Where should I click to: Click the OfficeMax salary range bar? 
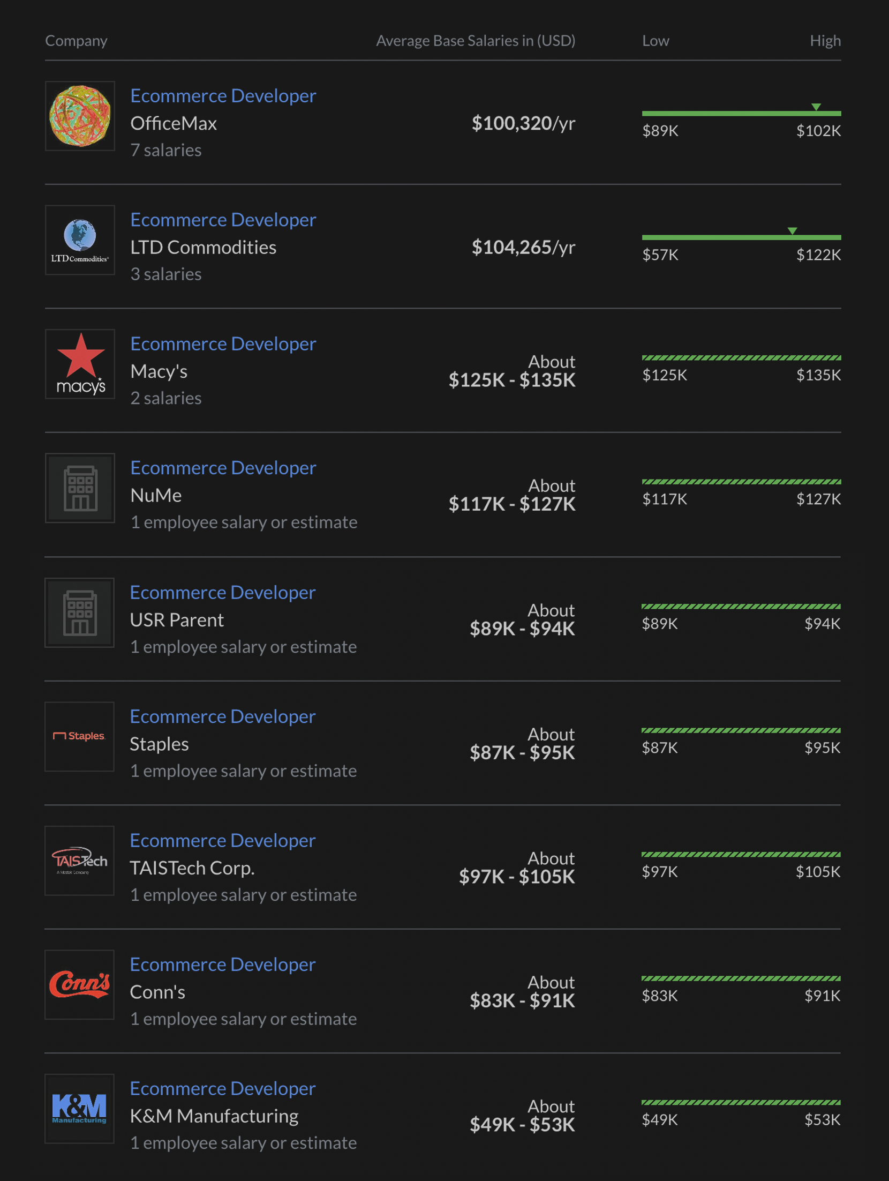[x=741, y=113]
